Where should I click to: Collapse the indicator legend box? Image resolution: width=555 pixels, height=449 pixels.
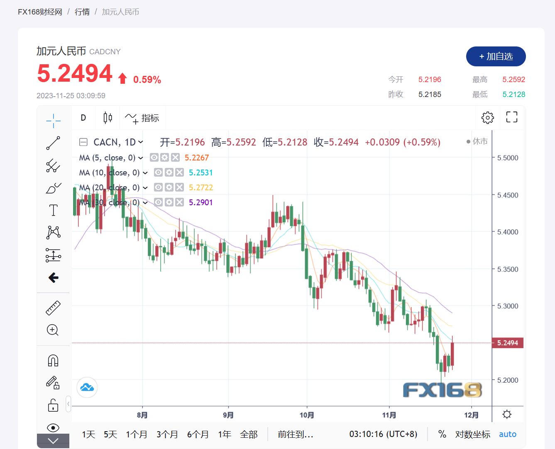coord(83,142)
